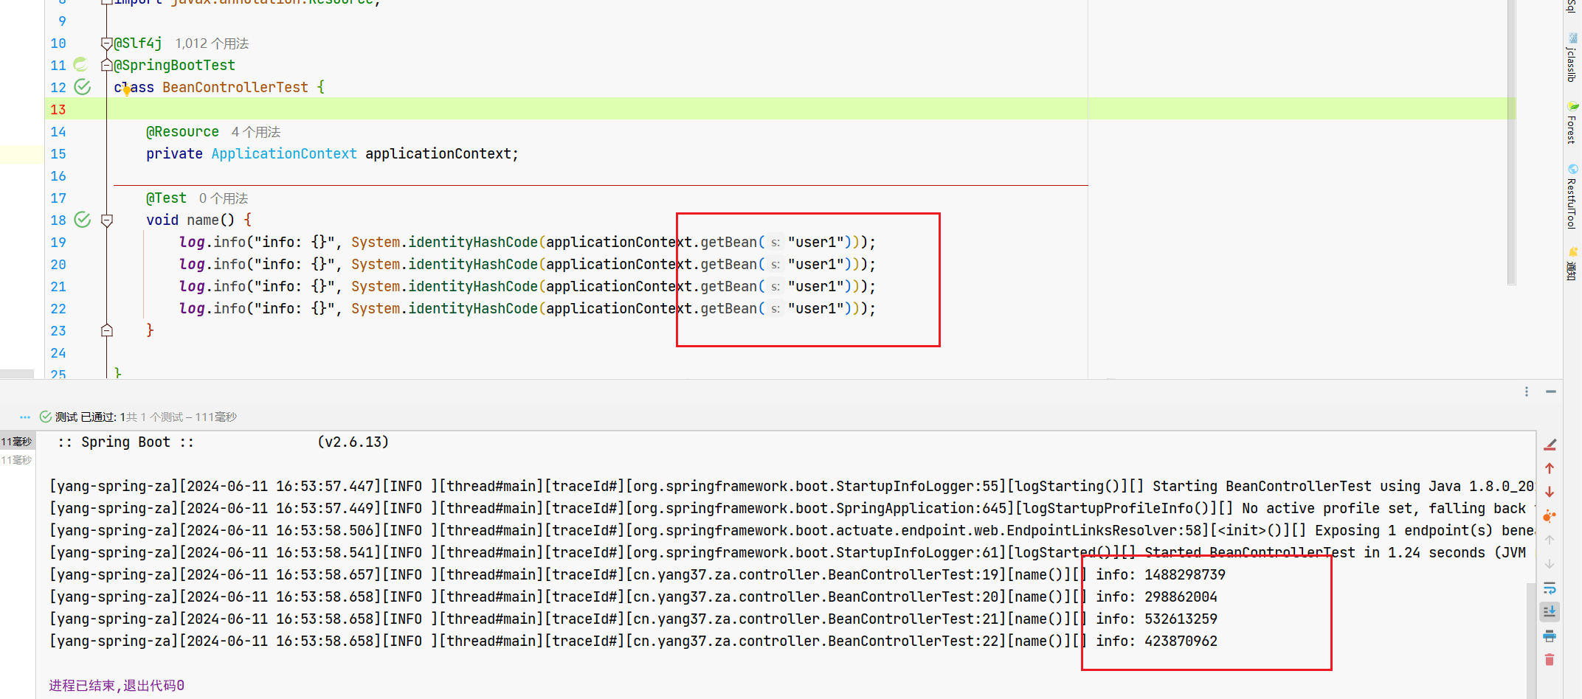Select the second greyed 11毫秒 test tree row
Viewport: 1582px width, 699px height.
click(16, 460)
